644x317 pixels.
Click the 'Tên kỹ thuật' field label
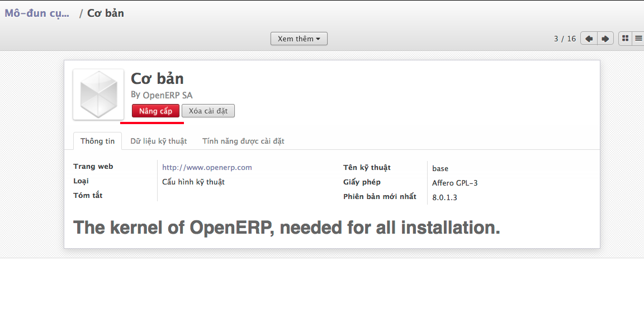click(367, 168)
